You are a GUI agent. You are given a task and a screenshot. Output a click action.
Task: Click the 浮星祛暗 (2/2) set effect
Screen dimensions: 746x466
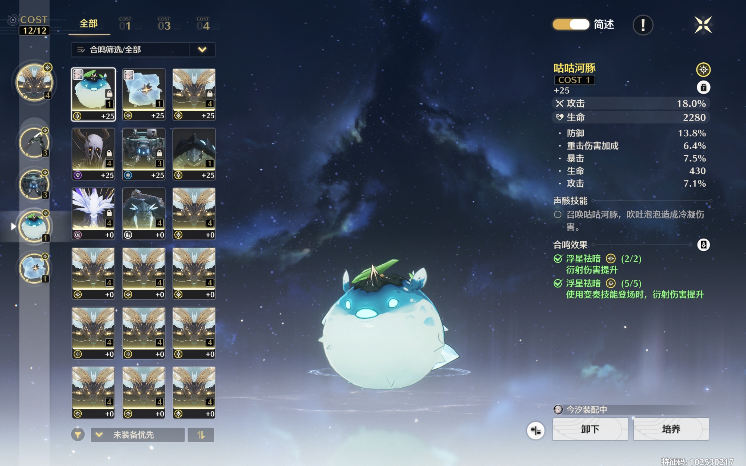[598, 264]
